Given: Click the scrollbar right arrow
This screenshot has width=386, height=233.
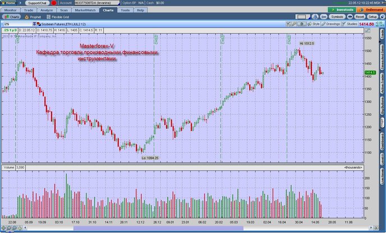Looking at the screenshot, I should click(371, 228).
